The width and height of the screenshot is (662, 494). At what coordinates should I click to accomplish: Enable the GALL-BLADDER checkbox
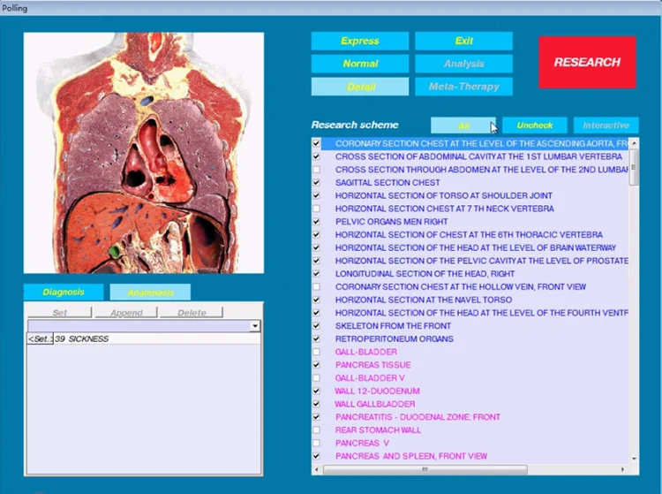point(316,352)
